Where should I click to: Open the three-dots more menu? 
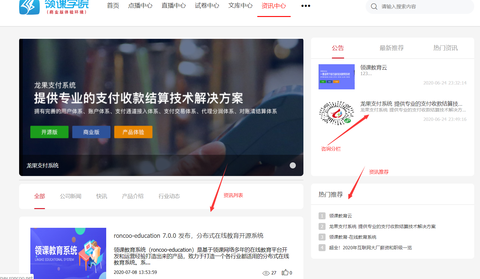pos(306,6)
